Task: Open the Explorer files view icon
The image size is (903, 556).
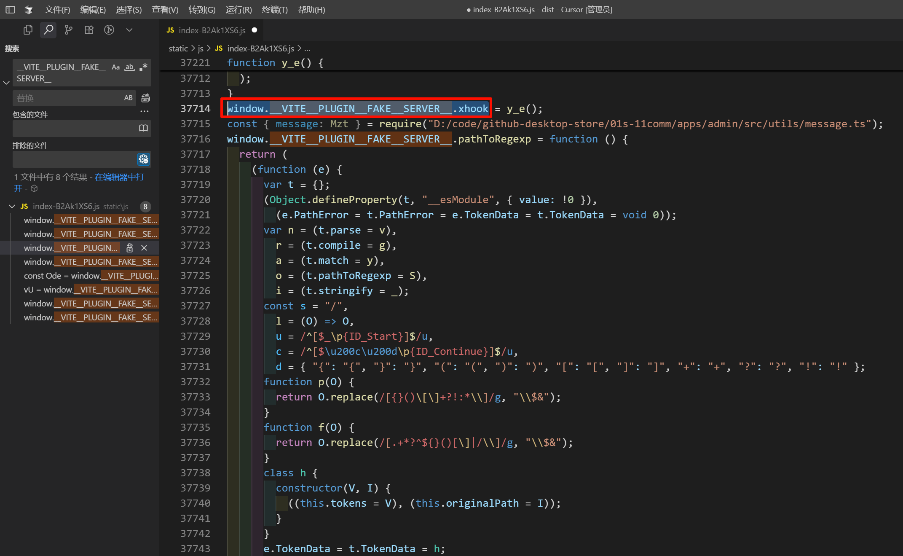Action: 28,30
